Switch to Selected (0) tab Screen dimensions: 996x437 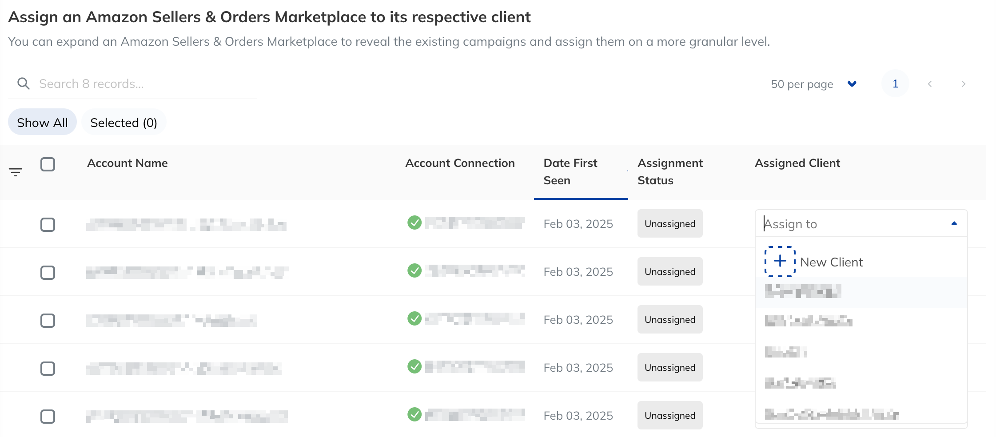pos(124,122)
